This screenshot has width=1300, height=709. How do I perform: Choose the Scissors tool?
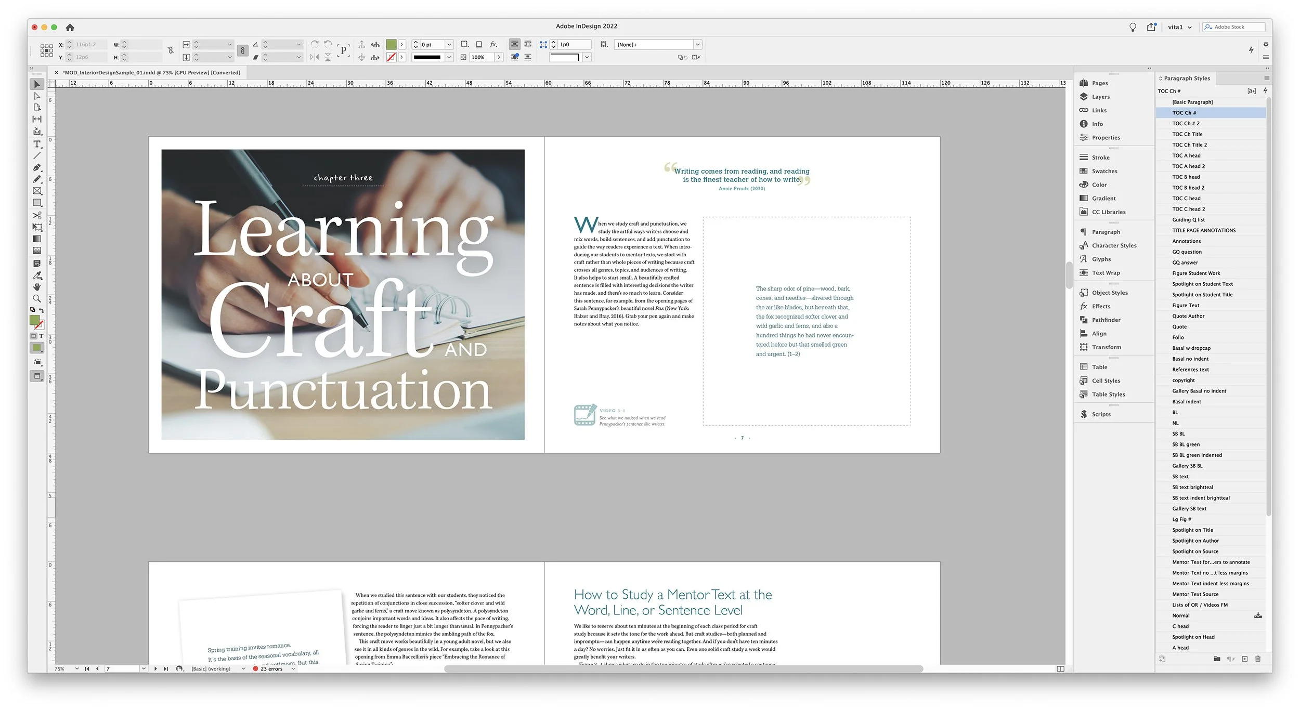[x=37, y=215]
